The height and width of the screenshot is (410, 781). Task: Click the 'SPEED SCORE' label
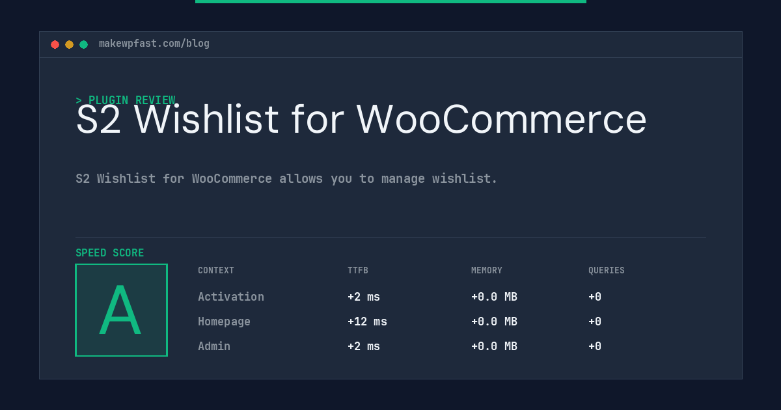(x=110, y=253)
